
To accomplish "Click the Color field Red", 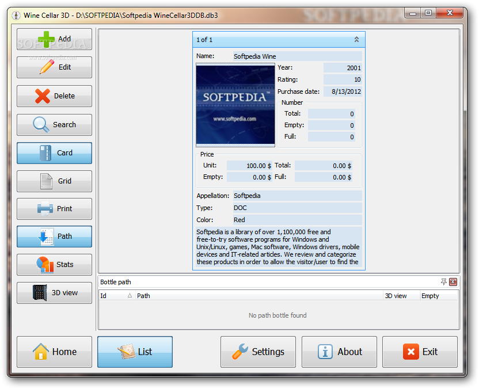I will 298,220.
